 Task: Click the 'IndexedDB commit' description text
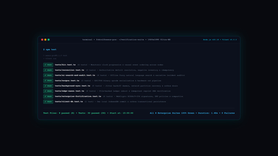[131, 102]
